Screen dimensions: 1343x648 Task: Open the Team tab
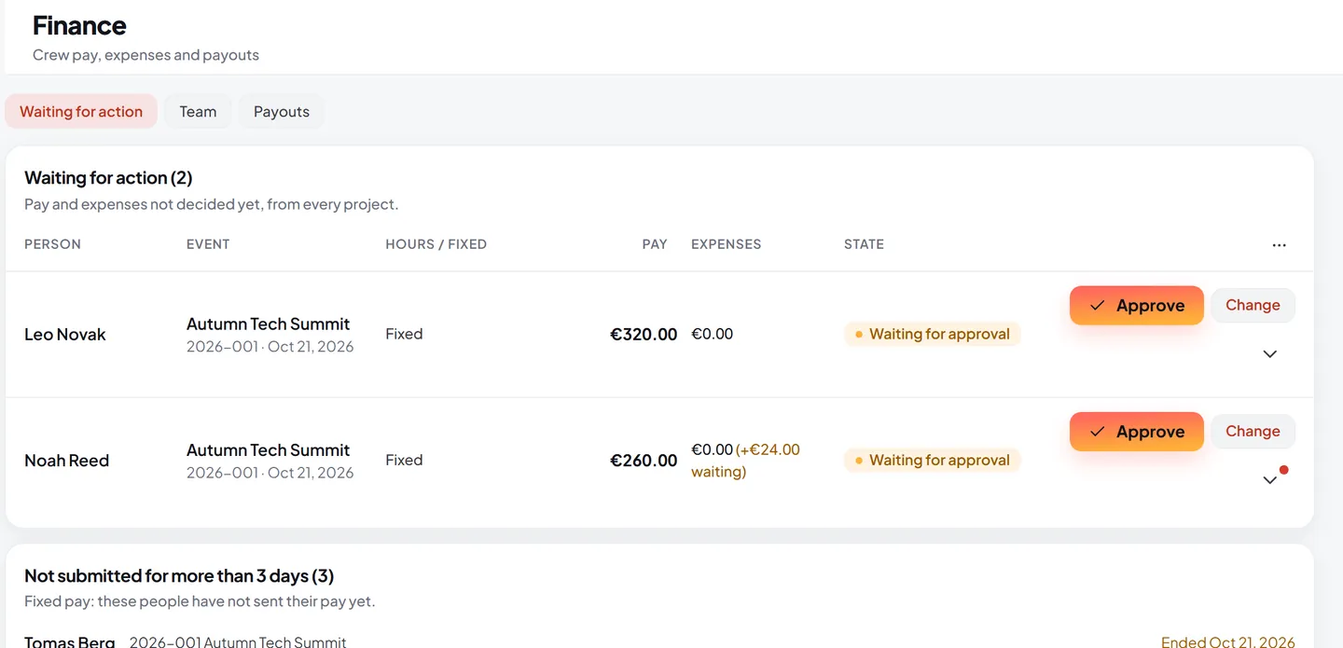198,112
